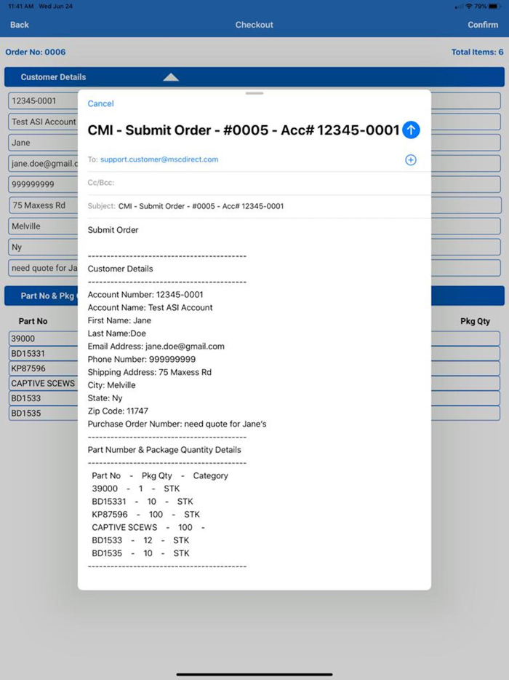Select the Test ASI Account field

[254, 122]
